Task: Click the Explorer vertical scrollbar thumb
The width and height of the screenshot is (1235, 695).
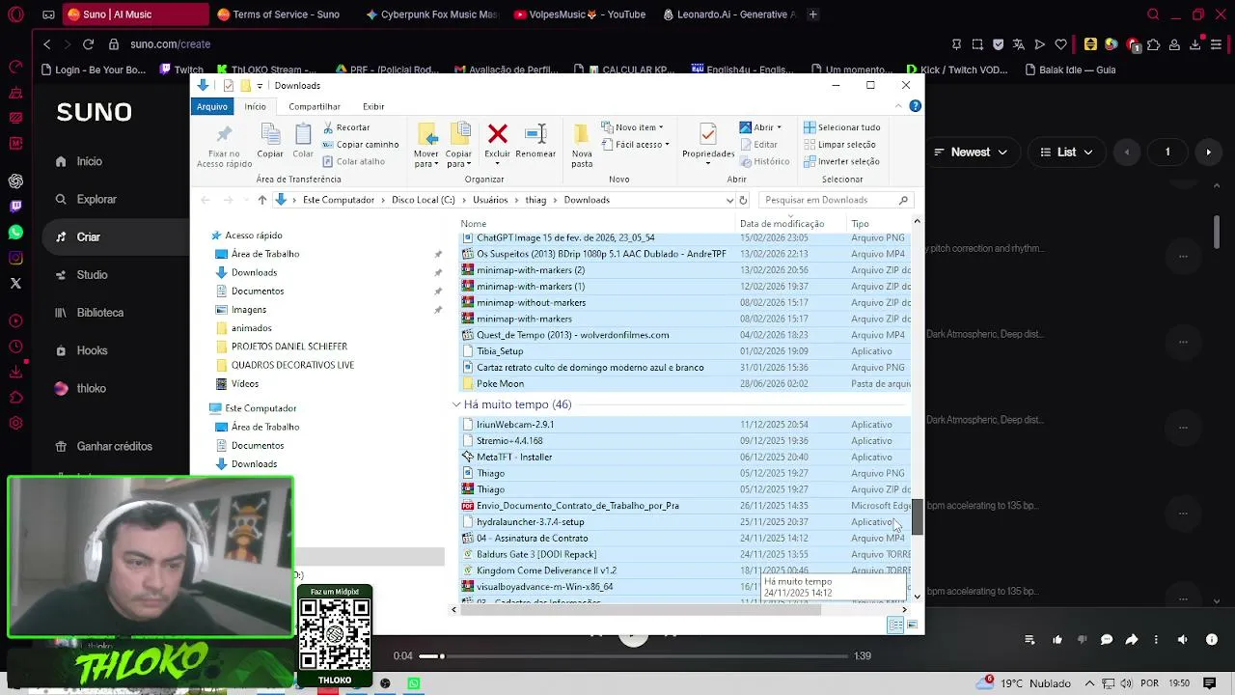Action: (x=918, y=517)
